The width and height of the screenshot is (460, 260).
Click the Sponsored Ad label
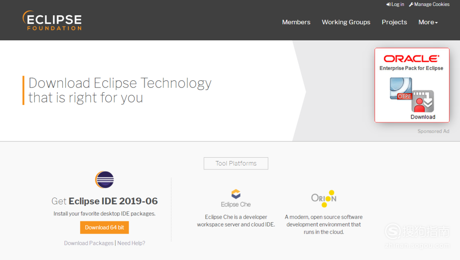433,131
